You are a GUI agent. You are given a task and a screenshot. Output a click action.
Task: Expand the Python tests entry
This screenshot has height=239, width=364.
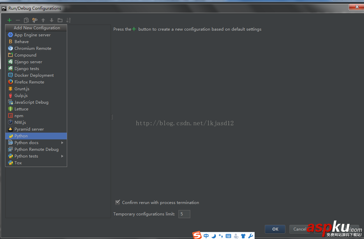pos(62,156)
